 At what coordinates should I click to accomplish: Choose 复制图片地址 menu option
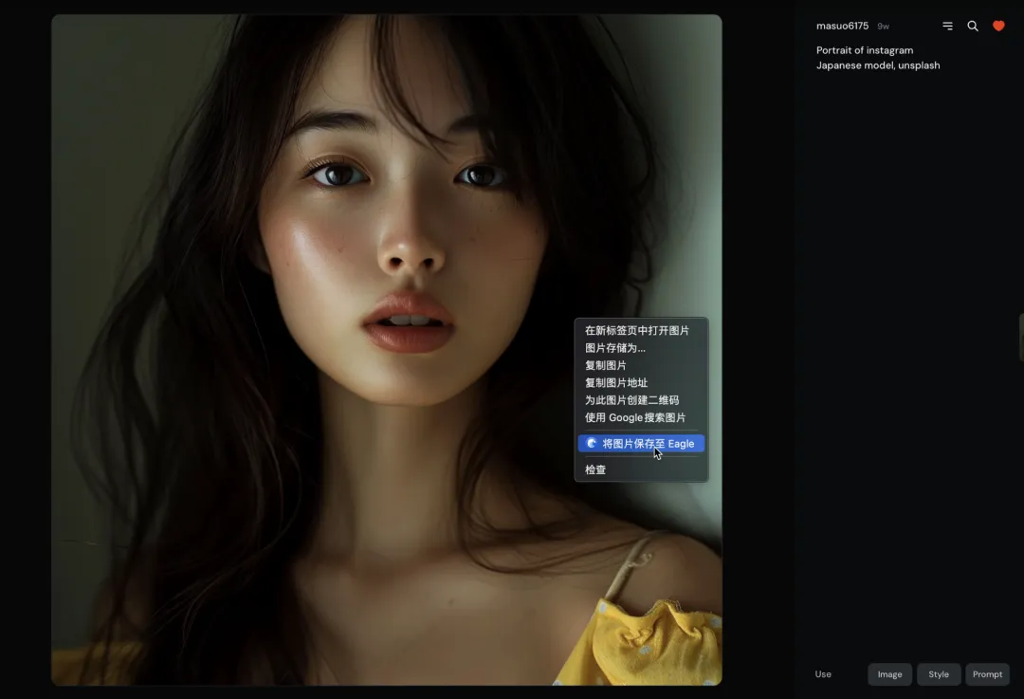[x=615, y=383]
